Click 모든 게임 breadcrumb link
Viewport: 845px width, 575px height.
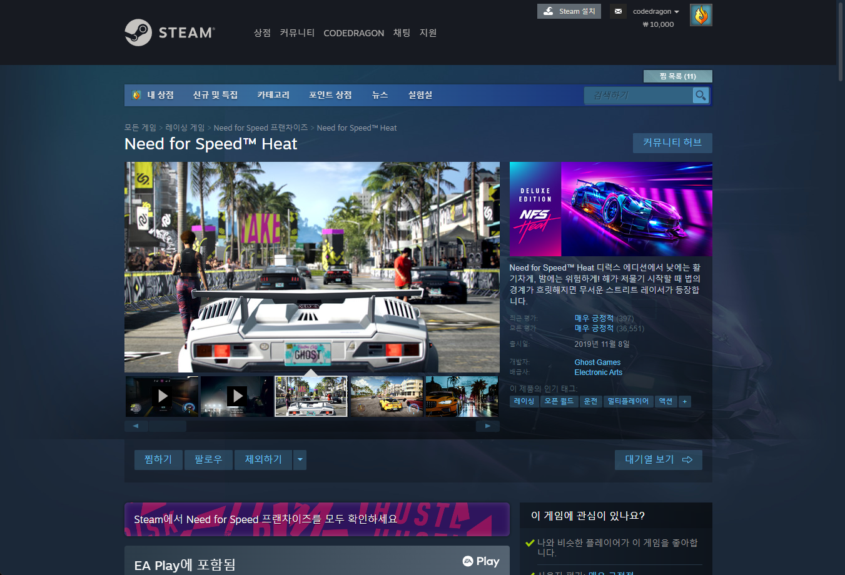140,127
